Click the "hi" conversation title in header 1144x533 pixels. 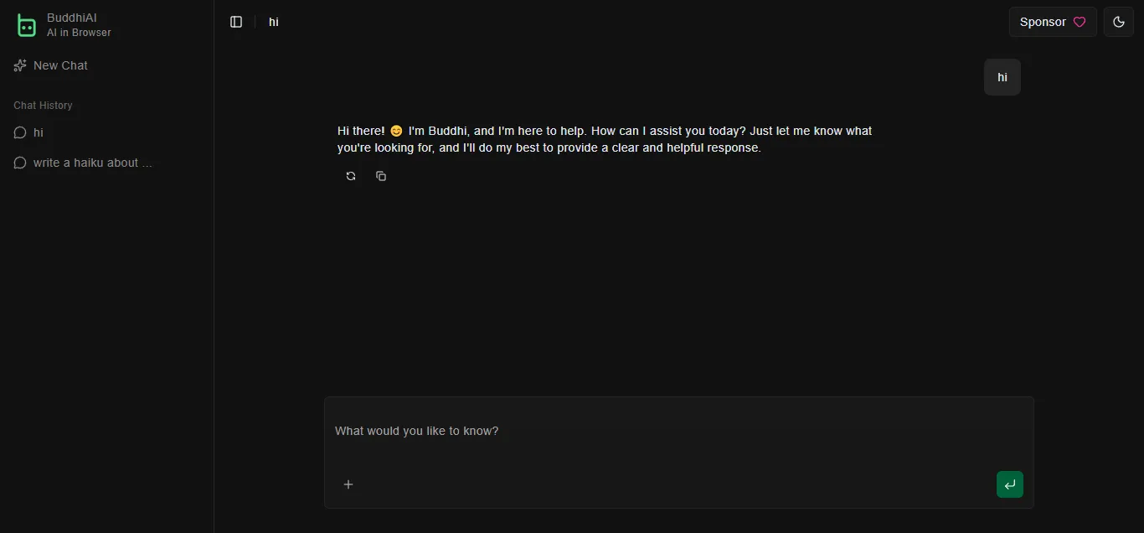coord(274,22)
